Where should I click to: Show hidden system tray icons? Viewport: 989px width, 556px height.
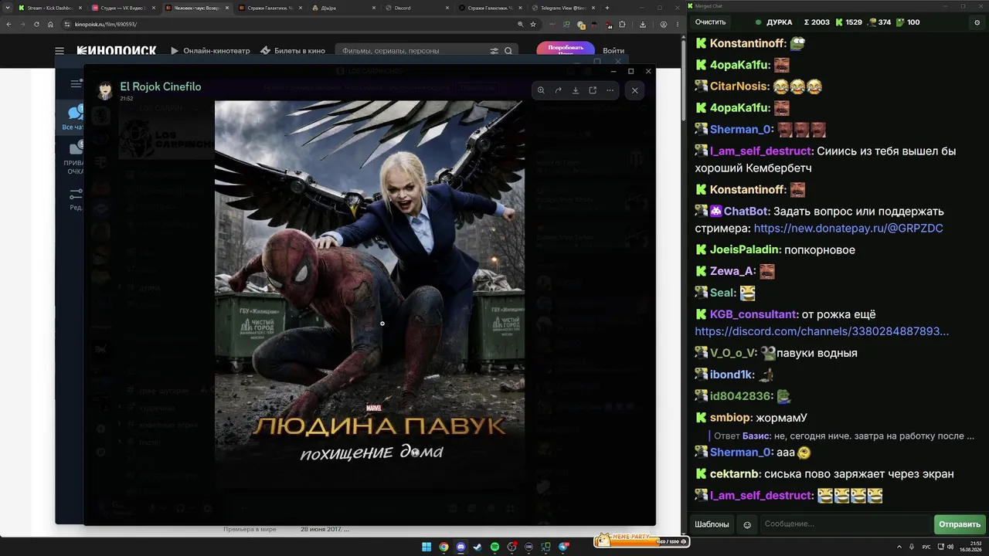900,548
